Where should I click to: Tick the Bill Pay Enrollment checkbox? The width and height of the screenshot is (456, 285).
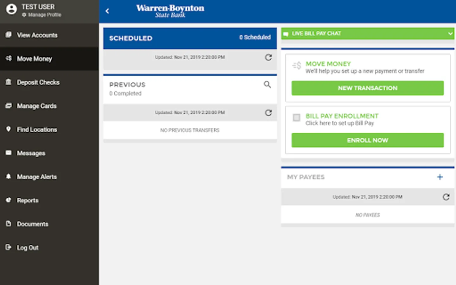tap(296, 118)
